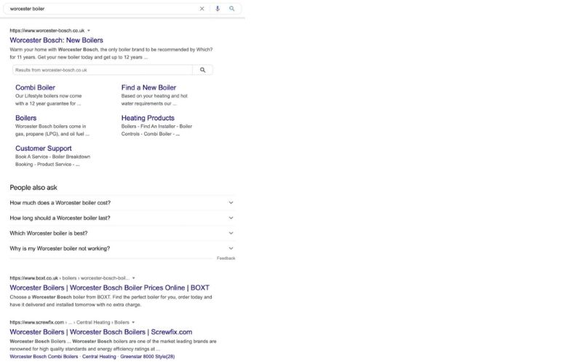Open the Screwfix.com Worcester Boilers result title
582x364 pixels.
(x=101, y=332)
